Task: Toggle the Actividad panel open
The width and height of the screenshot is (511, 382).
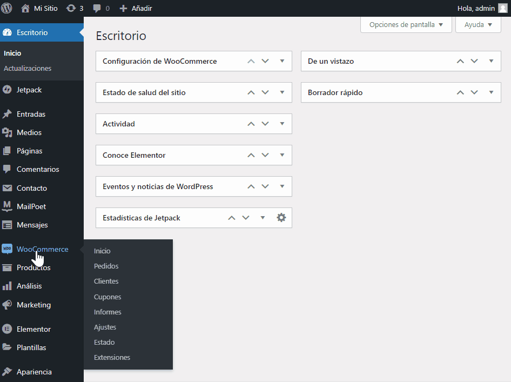Action: (x=282, y=124)
